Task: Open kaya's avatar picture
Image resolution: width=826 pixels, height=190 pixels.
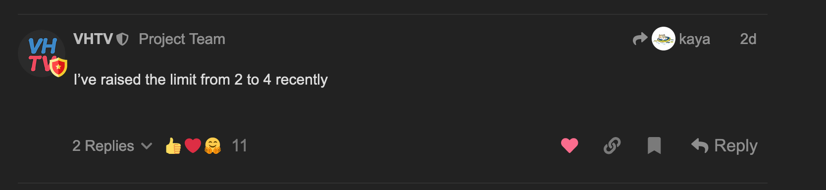Action: [x=664, y=39]
